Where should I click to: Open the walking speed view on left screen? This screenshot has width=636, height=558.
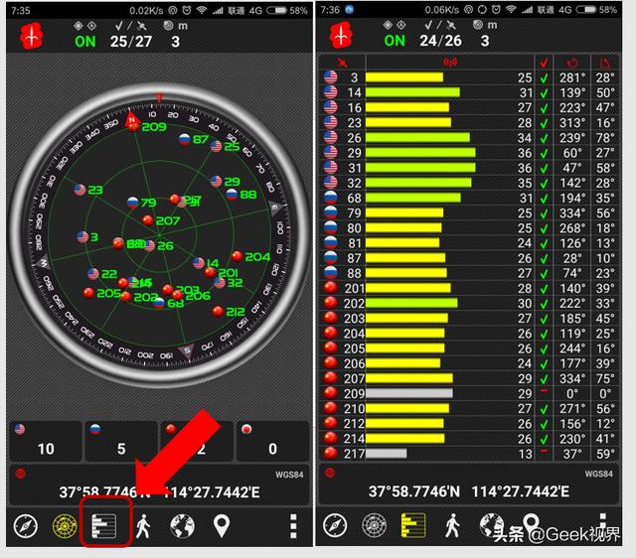tap(144, 525)
